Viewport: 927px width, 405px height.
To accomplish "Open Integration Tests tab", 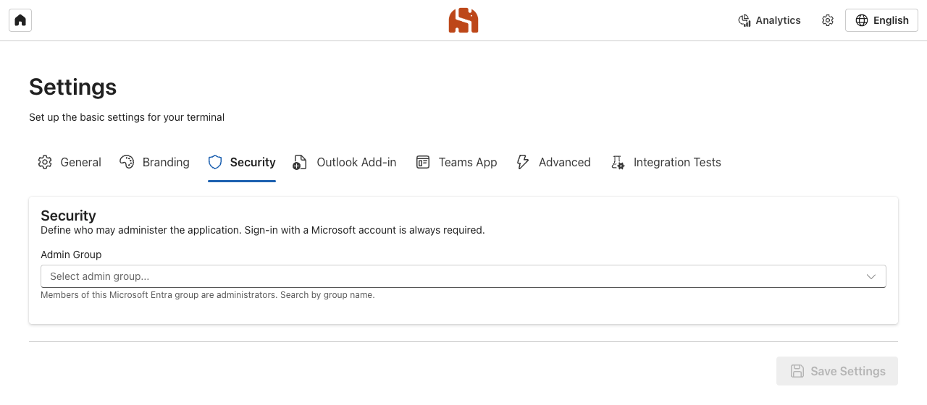I will pos(666,162).
